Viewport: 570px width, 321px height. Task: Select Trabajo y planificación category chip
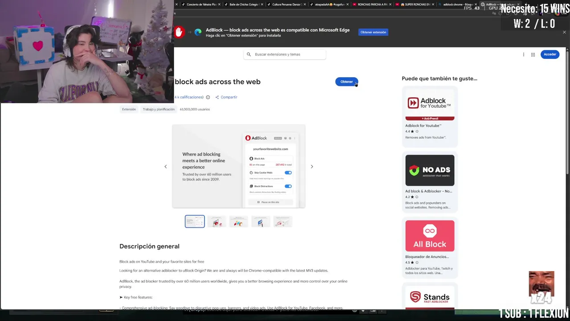click(159, 109)
